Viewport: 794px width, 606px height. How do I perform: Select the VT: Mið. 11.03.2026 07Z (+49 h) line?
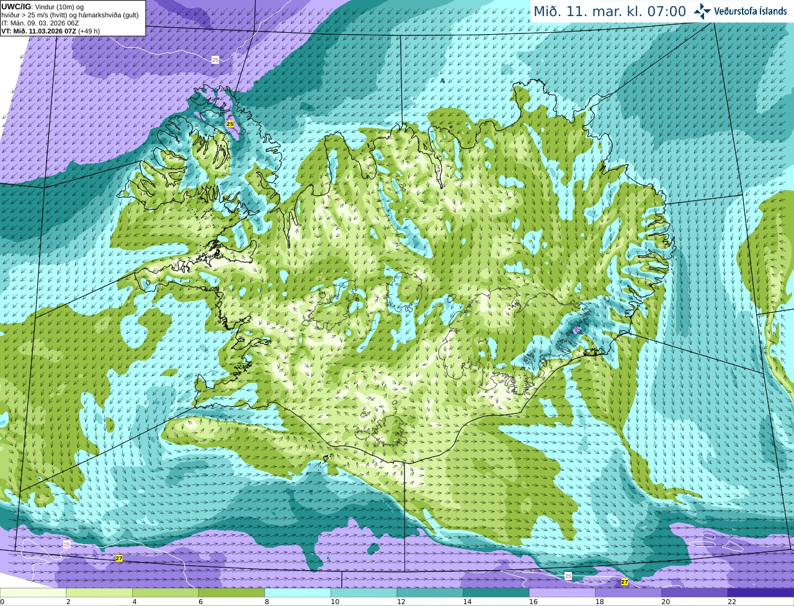pos(50,31)
